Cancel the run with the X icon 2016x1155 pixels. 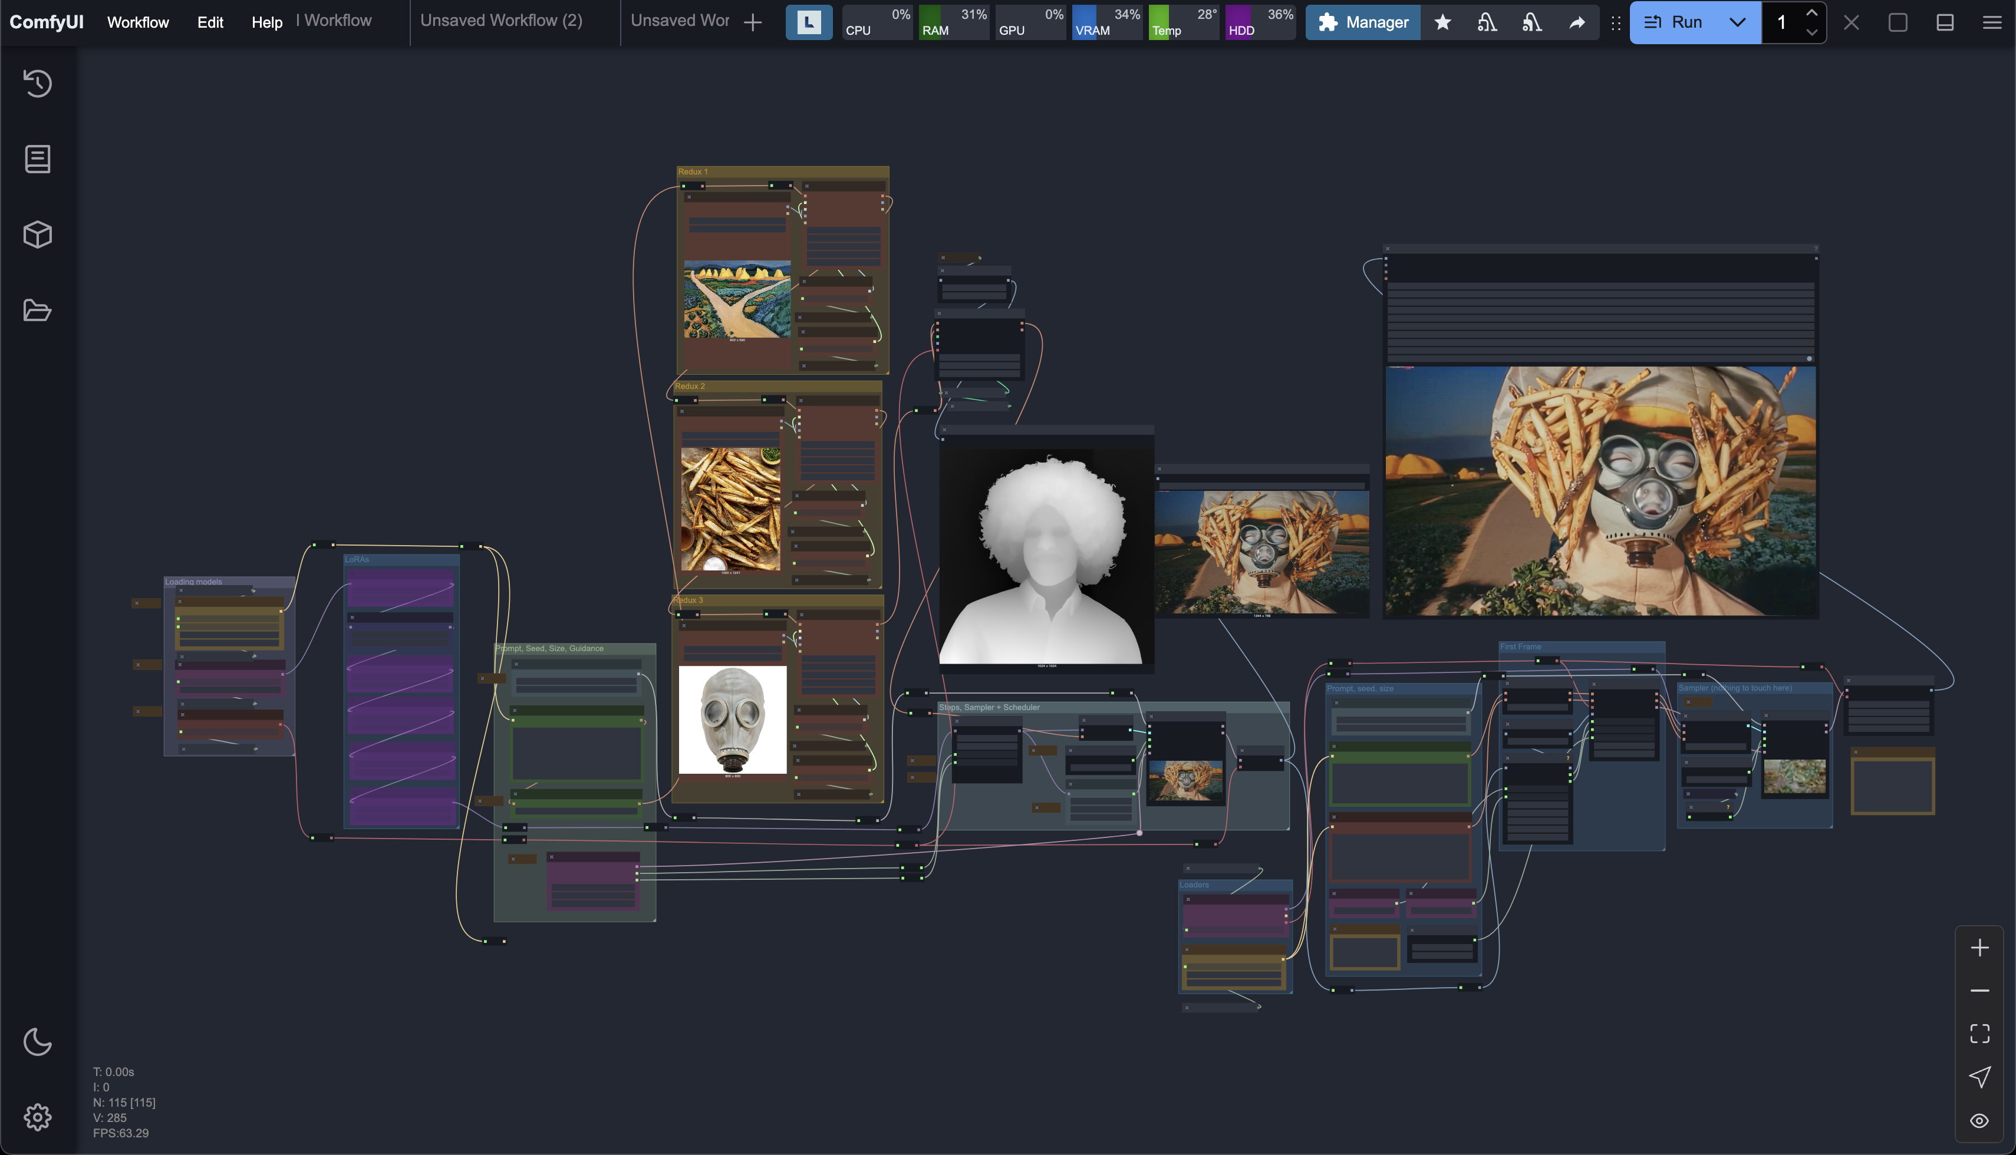pyautogui.click(x=1851, y=22)
